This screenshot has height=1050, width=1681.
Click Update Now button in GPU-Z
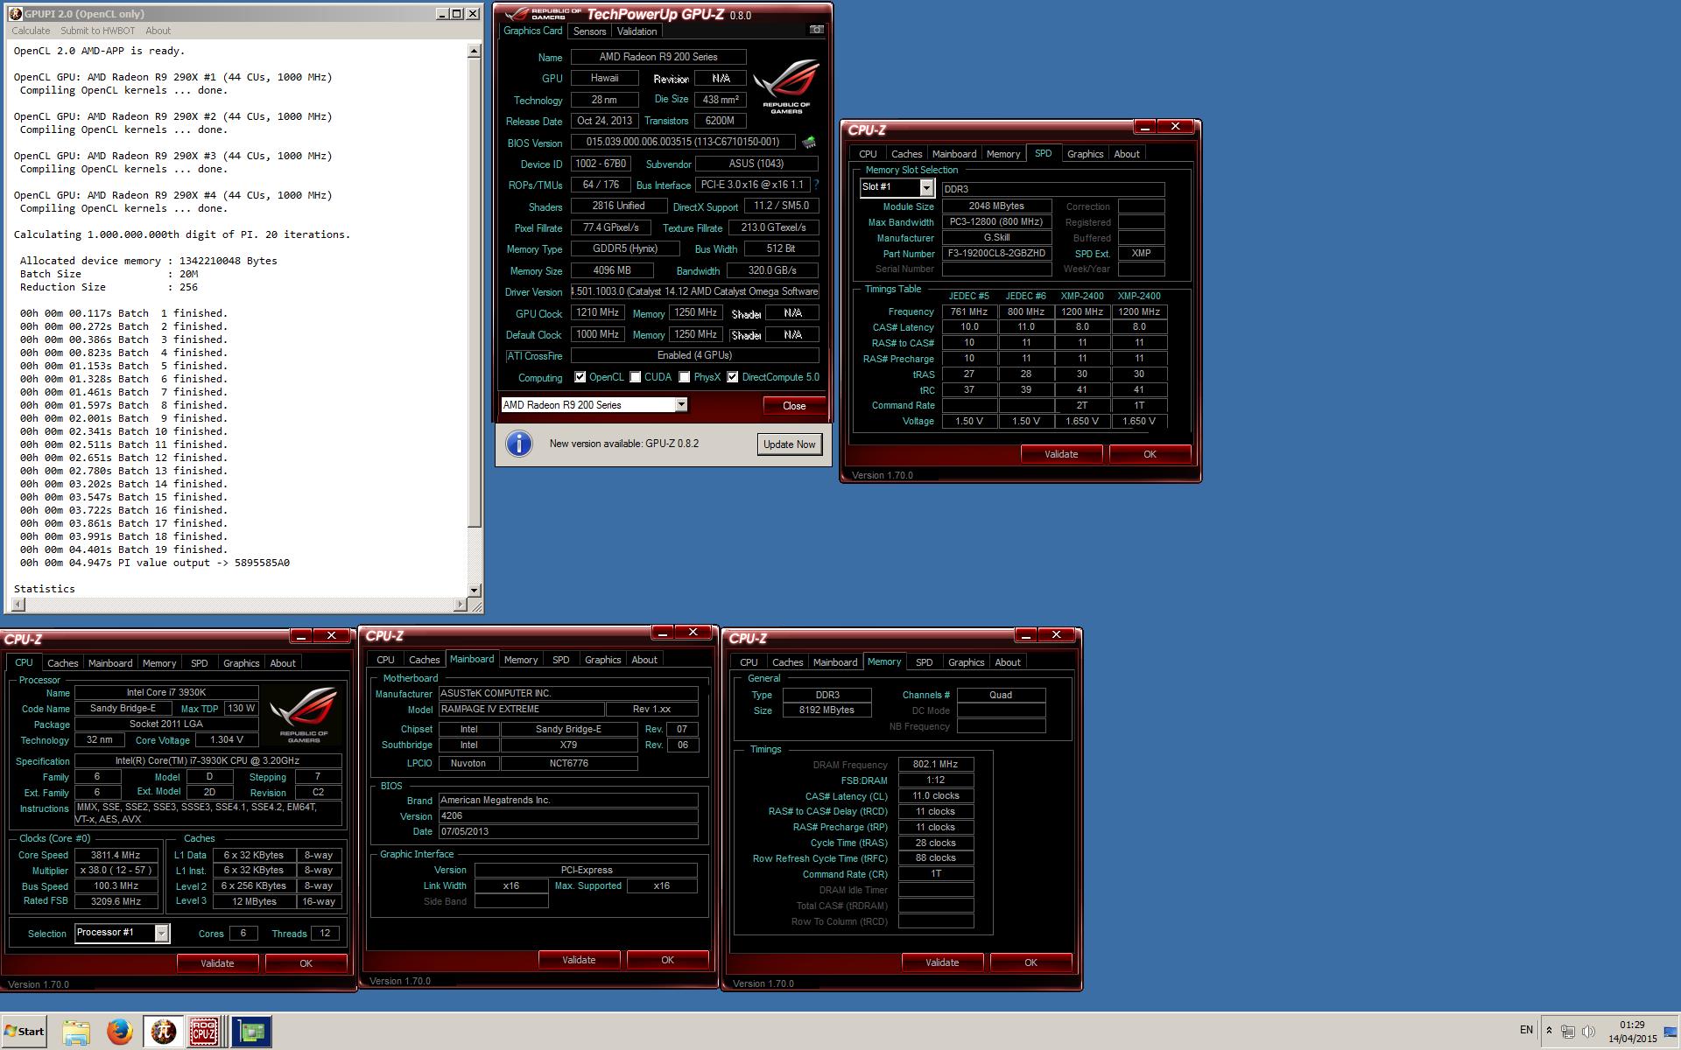coord(789,444)
